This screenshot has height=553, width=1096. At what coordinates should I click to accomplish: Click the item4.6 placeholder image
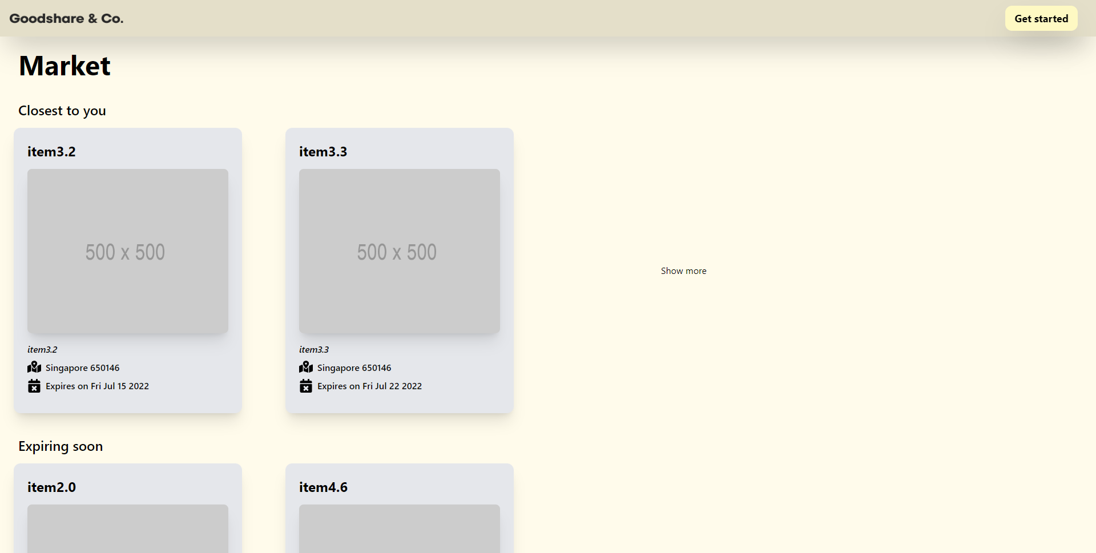pyautogui.click(x=399, y=529)
